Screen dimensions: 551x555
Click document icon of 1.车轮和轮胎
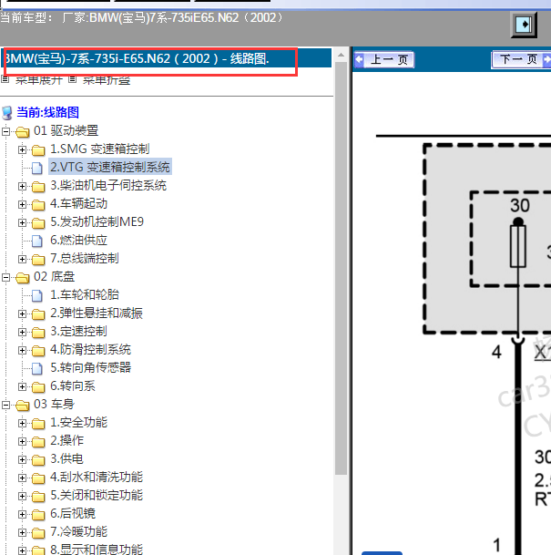click(x=37, y=296)
